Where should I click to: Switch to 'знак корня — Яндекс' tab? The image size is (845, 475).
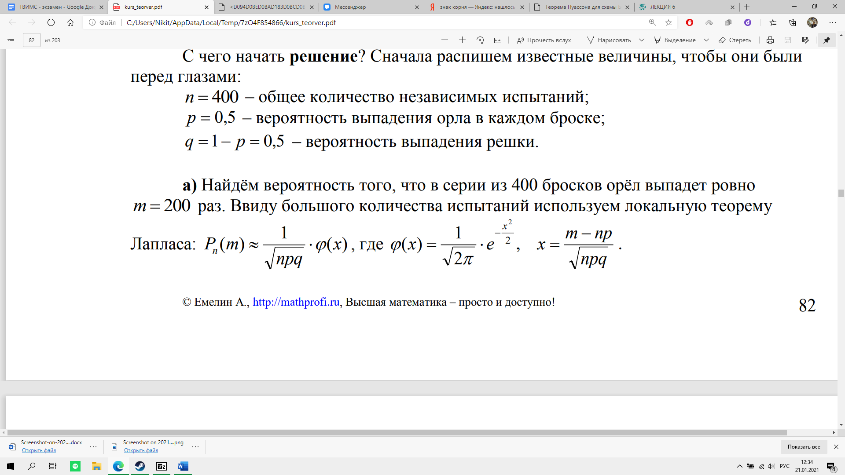(477, 7)
